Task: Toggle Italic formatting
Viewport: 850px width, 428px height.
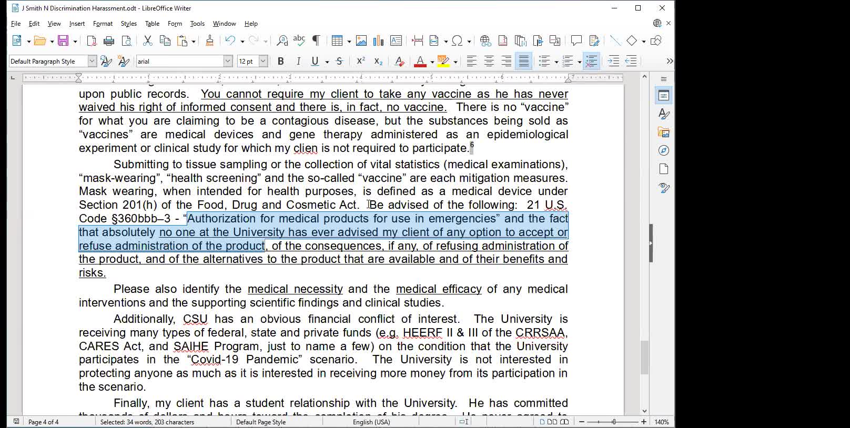Action: pos(298,62)
